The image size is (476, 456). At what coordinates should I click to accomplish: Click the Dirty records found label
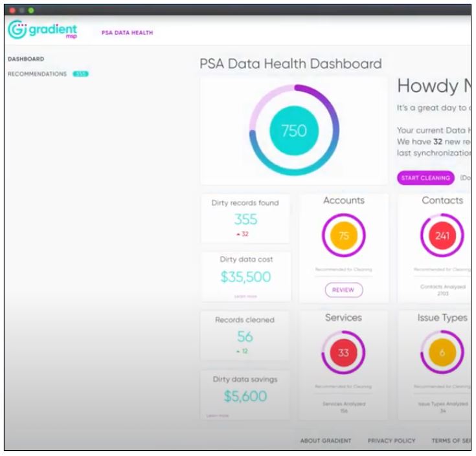coord(245,203)
